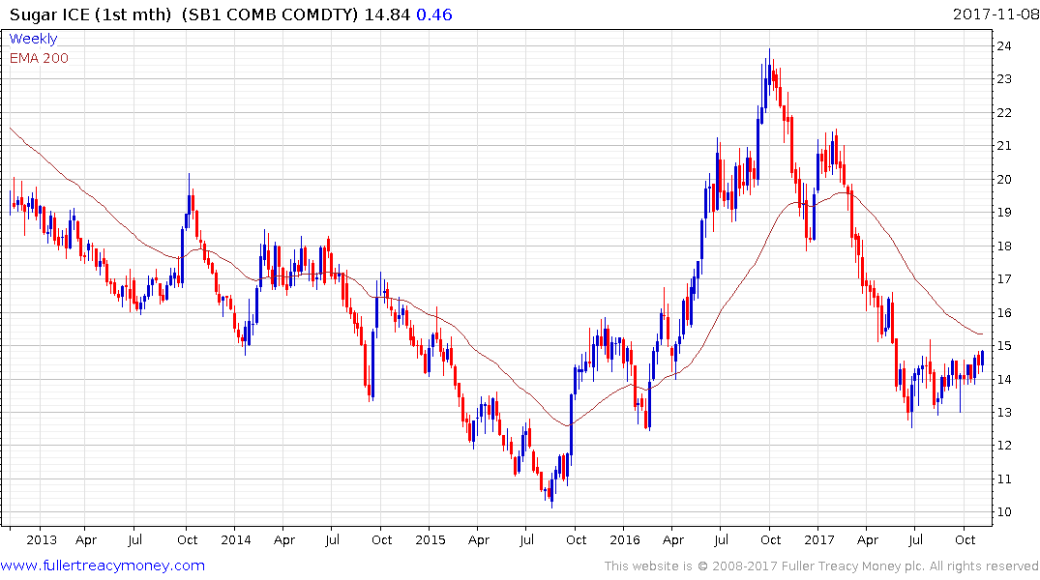Click the y-axis label 21
Viewport: 1040px width, 580px height.
[x=1004, y=146]
